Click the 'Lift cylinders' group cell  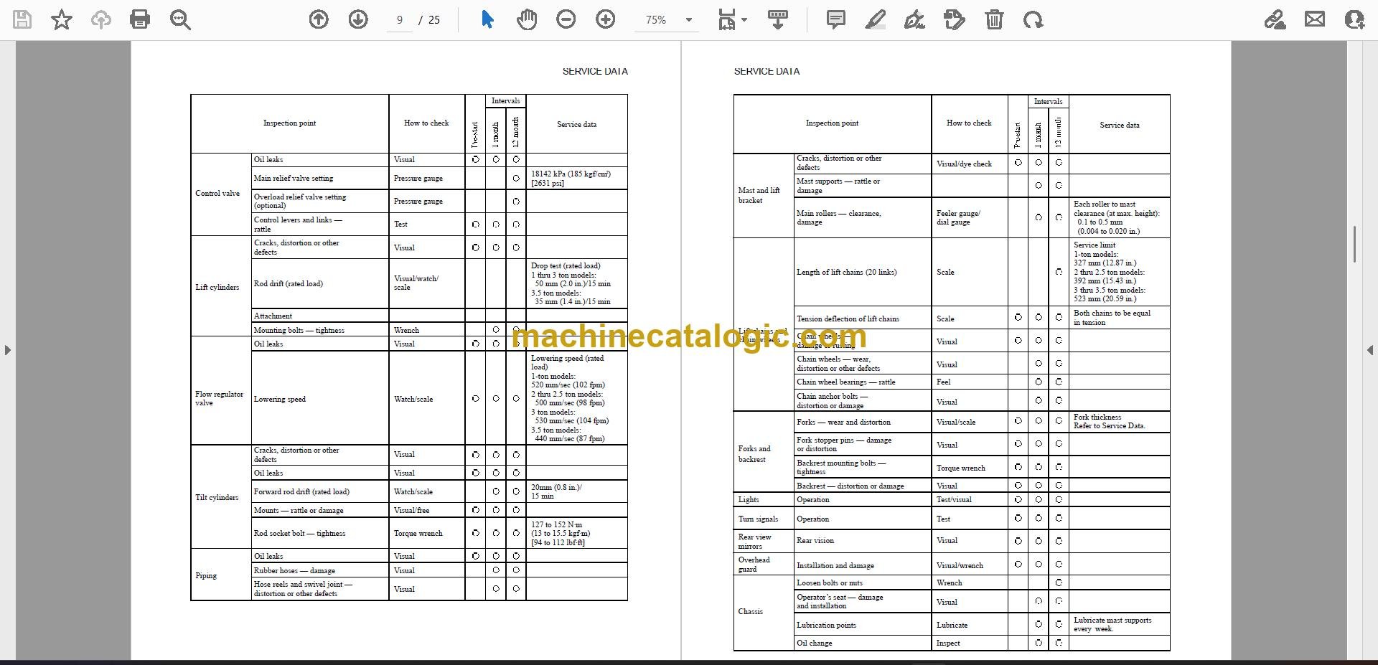(220, 287)
